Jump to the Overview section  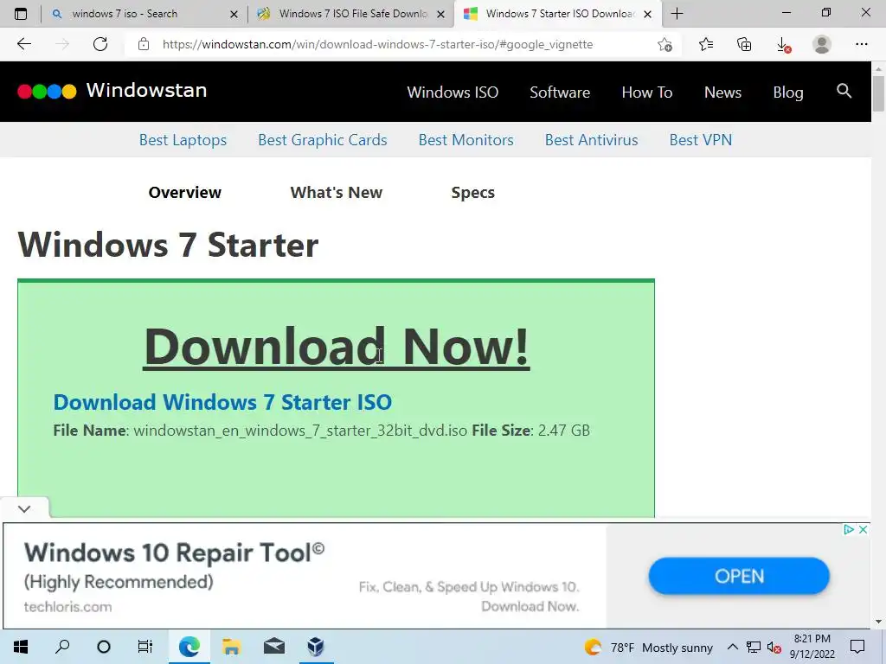click(185, 193)
